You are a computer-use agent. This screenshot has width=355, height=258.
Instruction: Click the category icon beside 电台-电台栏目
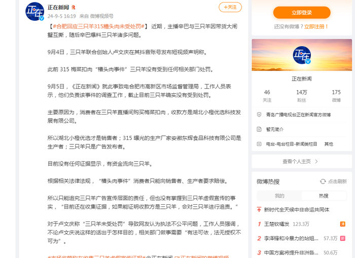pyautogui.click(x=259, y=144)
